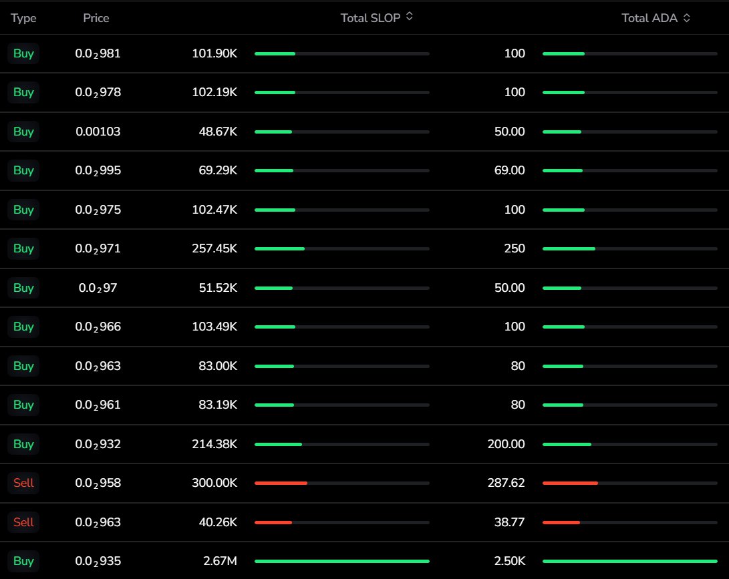Select the first Buy badge
The height and width of the screenshot is (579, 729).
[x=23, y=53]
